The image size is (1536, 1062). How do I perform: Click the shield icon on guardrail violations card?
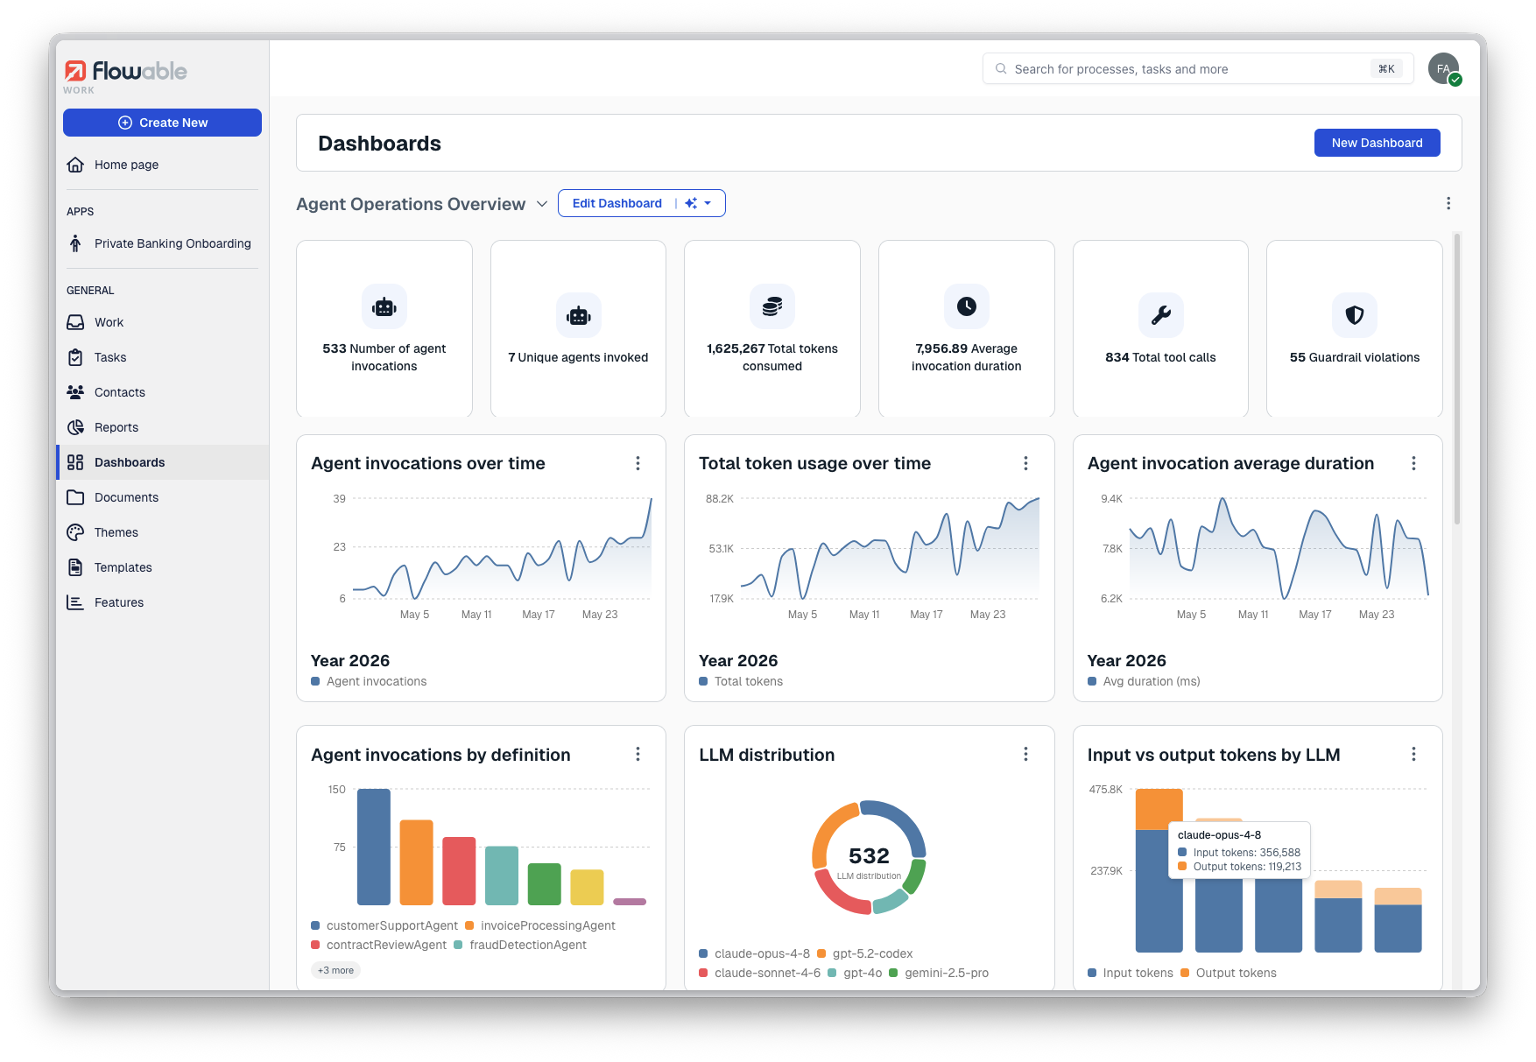pos(1355,315)
